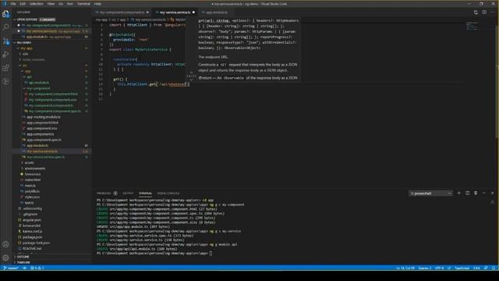Click the git branch master status item
The image size is (499, 281).
pyautogui.click(x=11, y=268)
